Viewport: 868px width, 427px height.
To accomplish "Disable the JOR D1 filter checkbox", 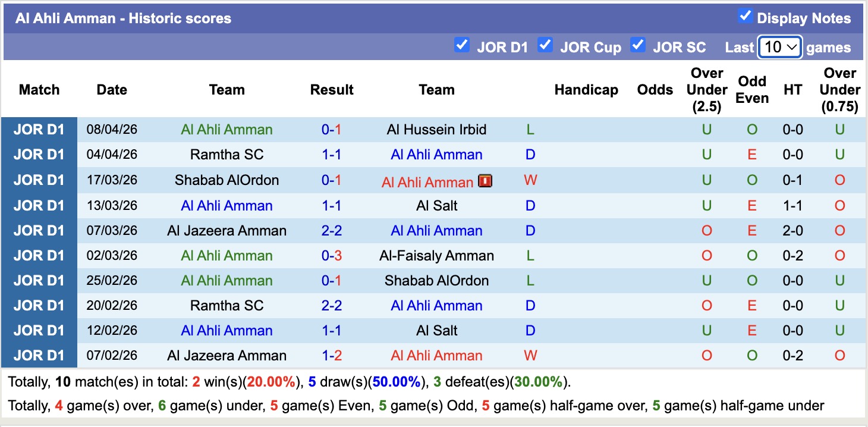I will [462, 44].
